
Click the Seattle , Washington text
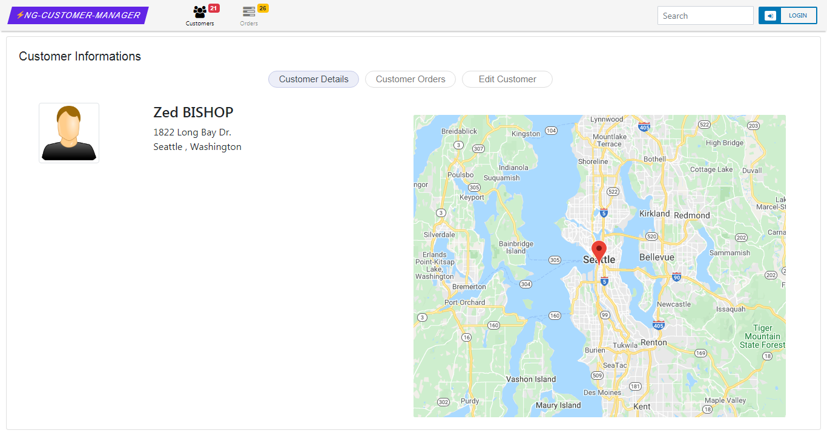(x=197, y=147)
